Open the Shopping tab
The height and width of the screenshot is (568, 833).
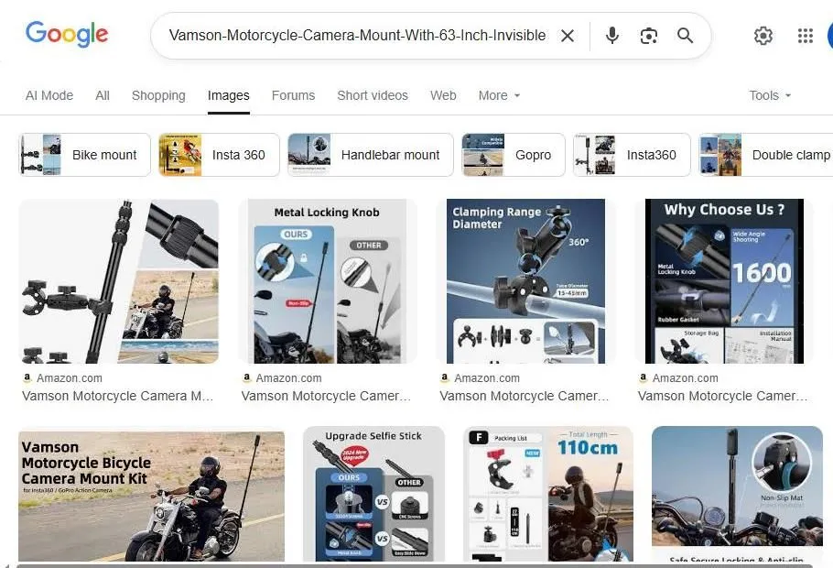click(x=158, y=95)
